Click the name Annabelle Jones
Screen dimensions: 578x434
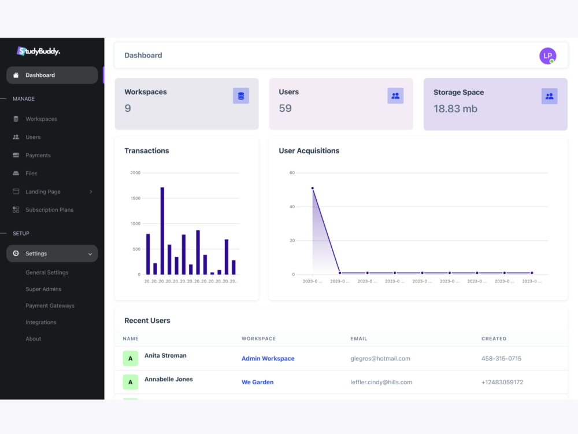pos(168,379)
